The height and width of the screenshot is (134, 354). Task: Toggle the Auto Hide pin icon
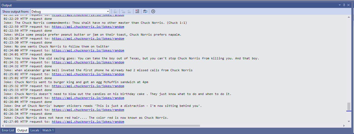click(344, 5)
